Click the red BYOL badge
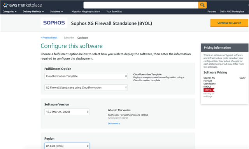 click(209, 90)
